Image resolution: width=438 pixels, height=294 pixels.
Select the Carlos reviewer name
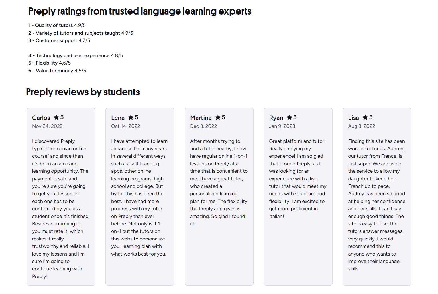41,118
